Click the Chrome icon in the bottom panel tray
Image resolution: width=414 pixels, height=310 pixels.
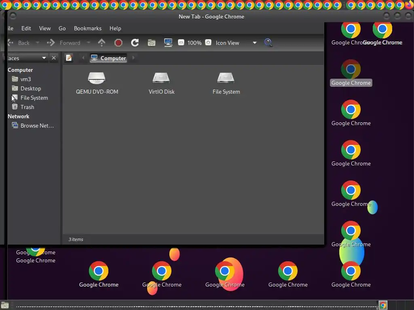pos(383,305)
